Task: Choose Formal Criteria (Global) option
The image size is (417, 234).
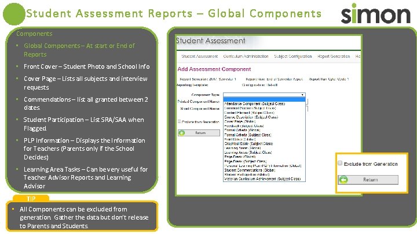Action: click(x=242, y=130)
